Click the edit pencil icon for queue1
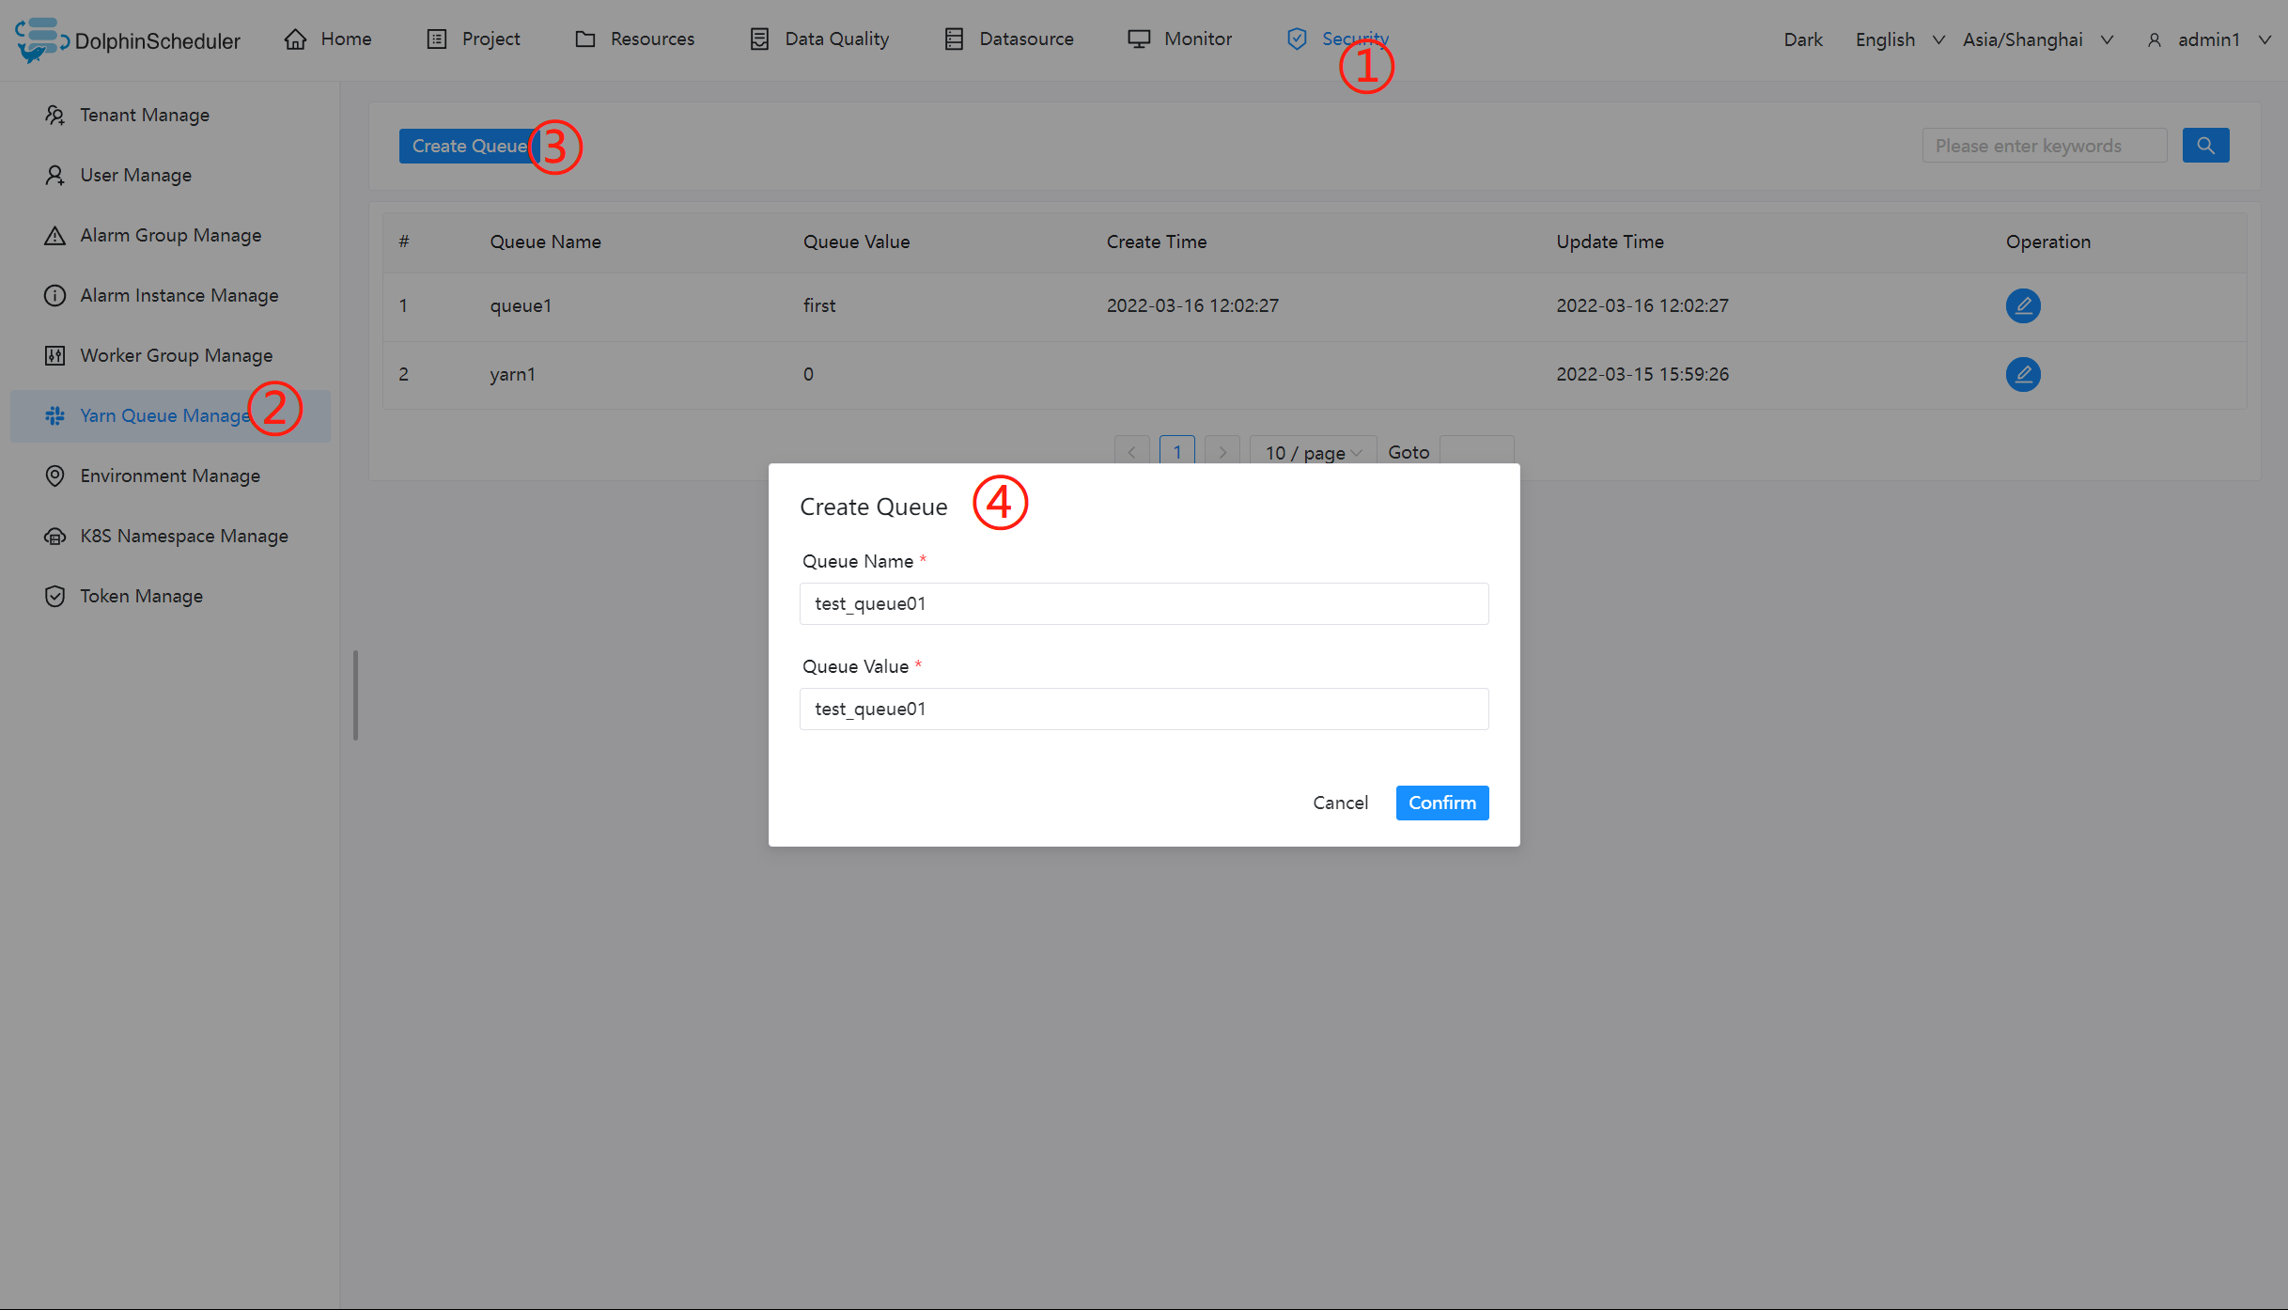The image size is (2288, 1310). click(2022, 305)
